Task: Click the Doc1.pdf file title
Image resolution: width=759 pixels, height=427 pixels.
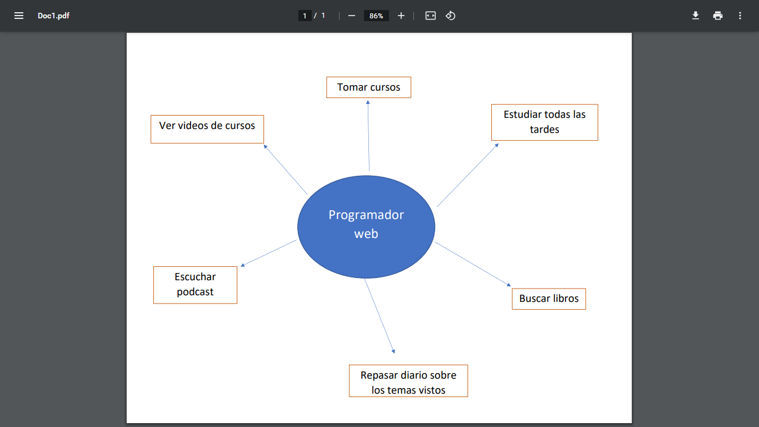Action: tap(53, 16)
